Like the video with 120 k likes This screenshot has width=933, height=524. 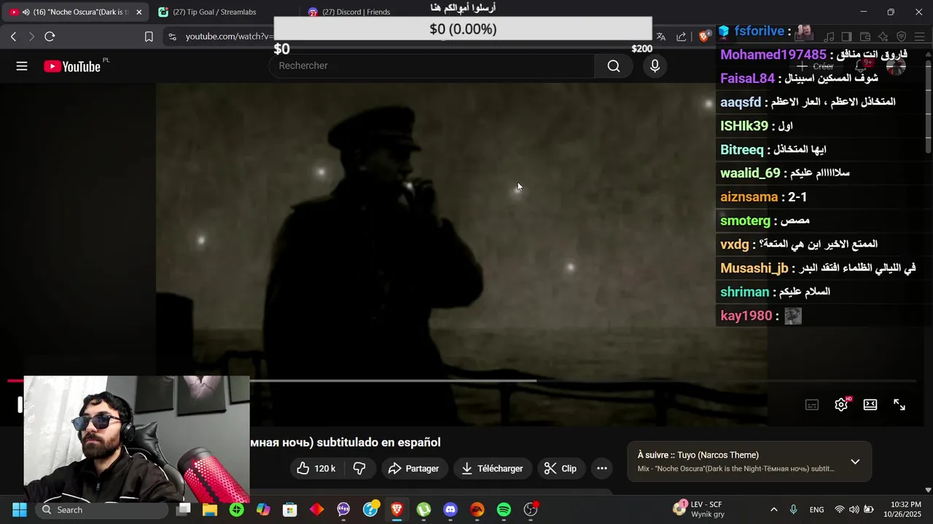[316, 469]
